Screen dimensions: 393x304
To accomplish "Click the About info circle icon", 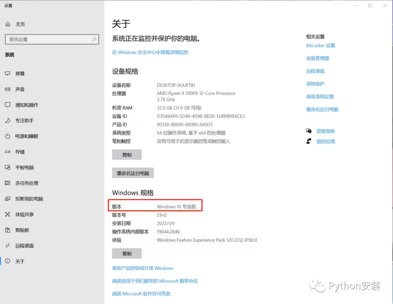I will click(x=8, y=261).
